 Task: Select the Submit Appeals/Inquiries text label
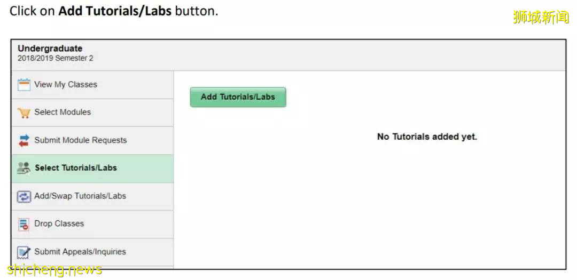click(80, 251)
